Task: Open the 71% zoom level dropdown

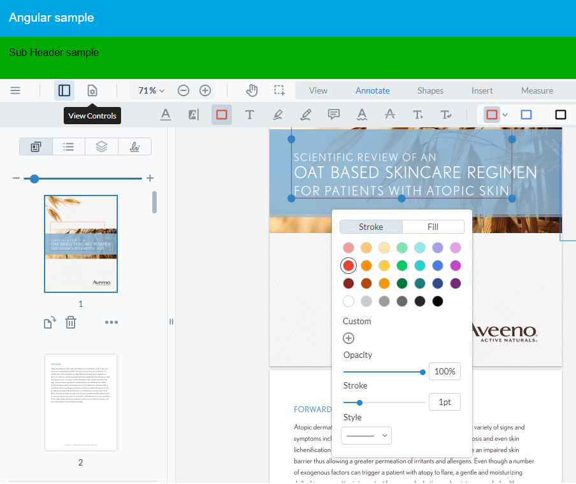Action: pyautogui.click(x=149, y=90)
